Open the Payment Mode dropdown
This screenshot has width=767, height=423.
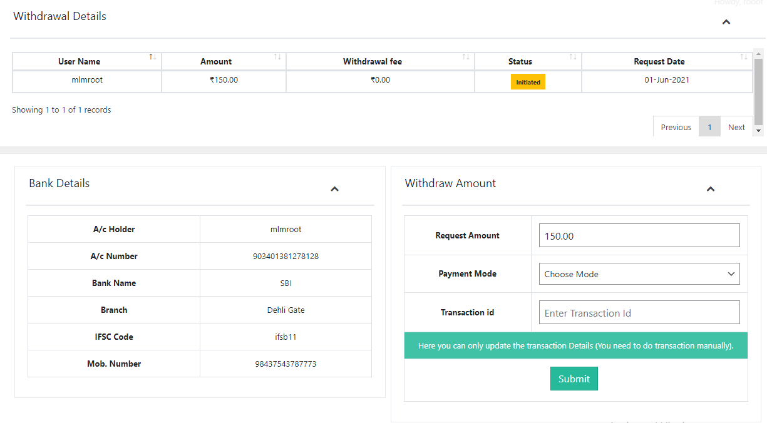click(639, 274)
